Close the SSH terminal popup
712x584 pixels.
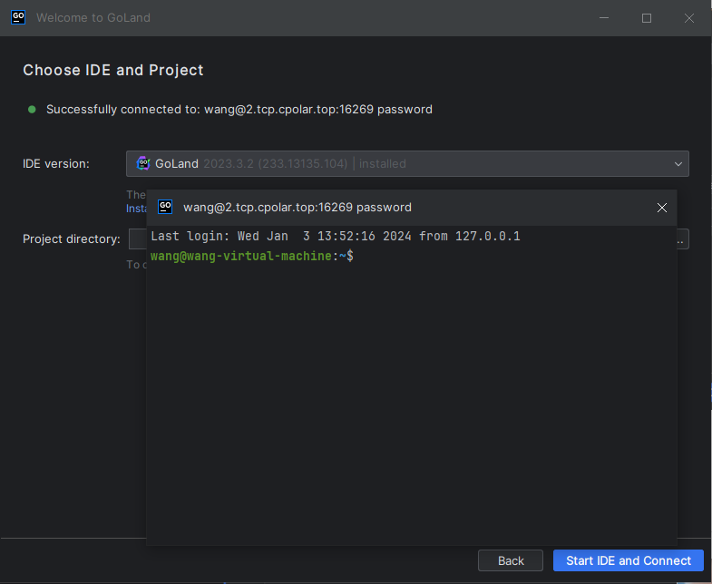coord(662,208)
